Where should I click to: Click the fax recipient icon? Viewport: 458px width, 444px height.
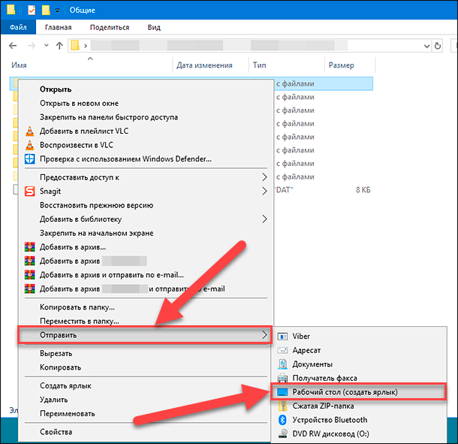click(282, 378)
